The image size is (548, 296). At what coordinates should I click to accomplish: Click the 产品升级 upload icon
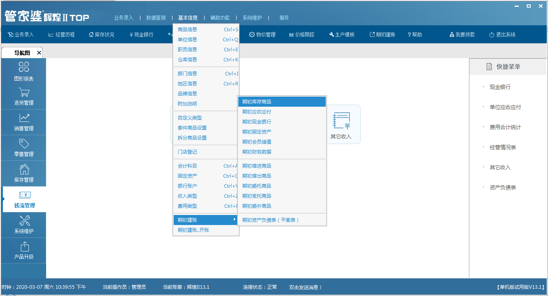coord(24,247)
